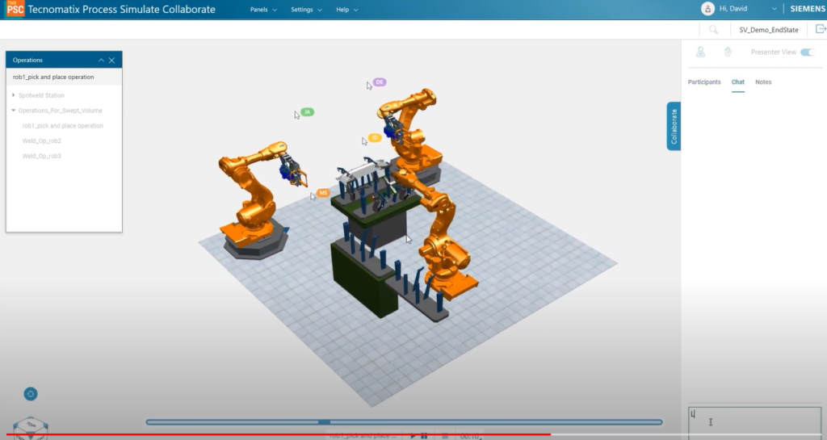This screenshot has width=827, height=440.
Task: Click the raise hand icon
Action: (728, 52)
